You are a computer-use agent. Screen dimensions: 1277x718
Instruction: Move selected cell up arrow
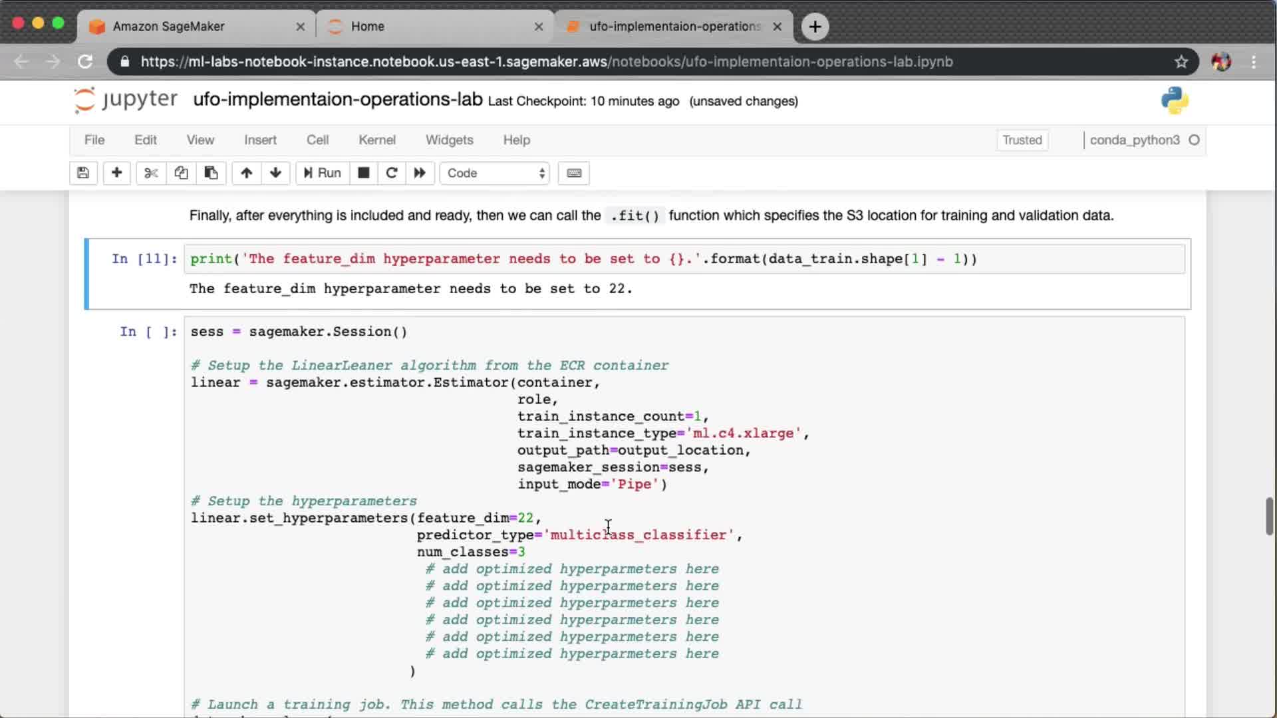point(246,173)
